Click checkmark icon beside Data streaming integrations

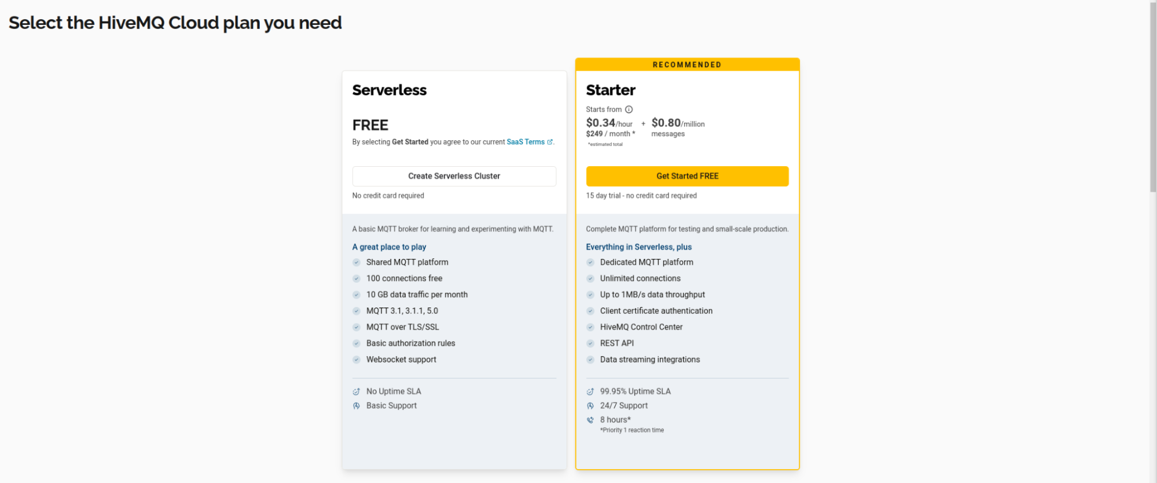[x=590, y=360]
